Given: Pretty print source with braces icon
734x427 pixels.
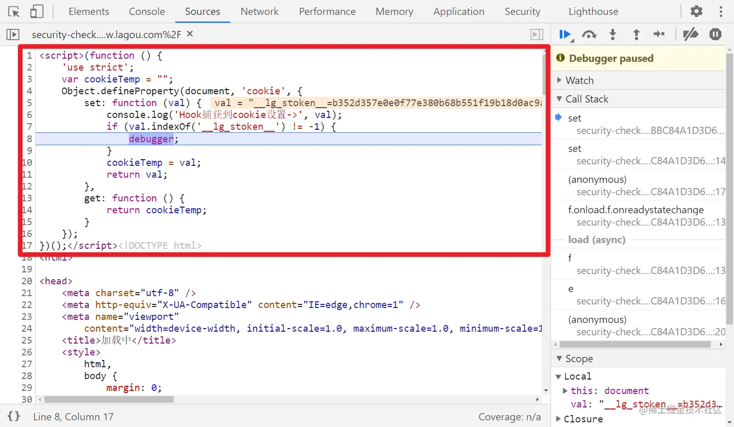Looking at the screenshot, I should click(14, 416).
